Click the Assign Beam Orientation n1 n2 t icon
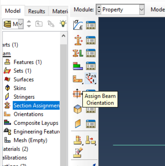 [x=91, y=79]
